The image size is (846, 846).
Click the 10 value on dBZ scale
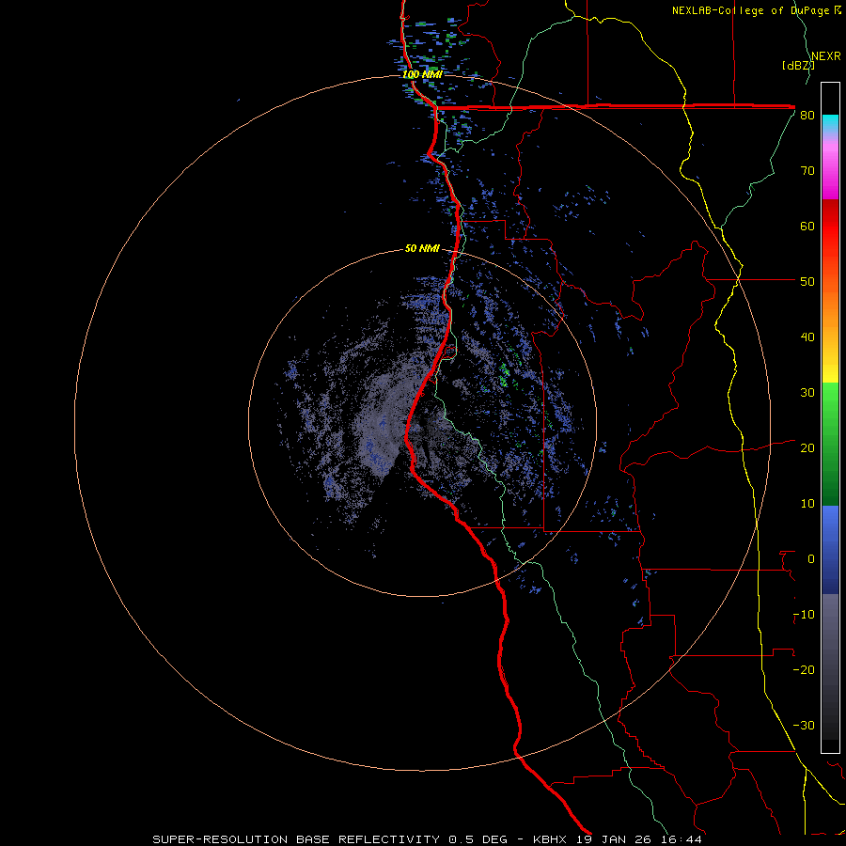(807, 504)
